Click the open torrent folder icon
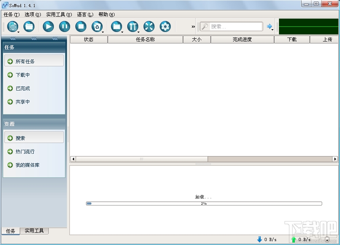The width and height of the screenshot is (340, 245). pyautogui.click(x=29, y=26)
